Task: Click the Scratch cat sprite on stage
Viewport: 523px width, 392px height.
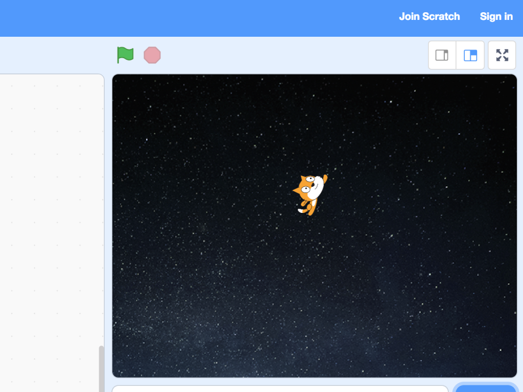Action: (x=310, y=194)
